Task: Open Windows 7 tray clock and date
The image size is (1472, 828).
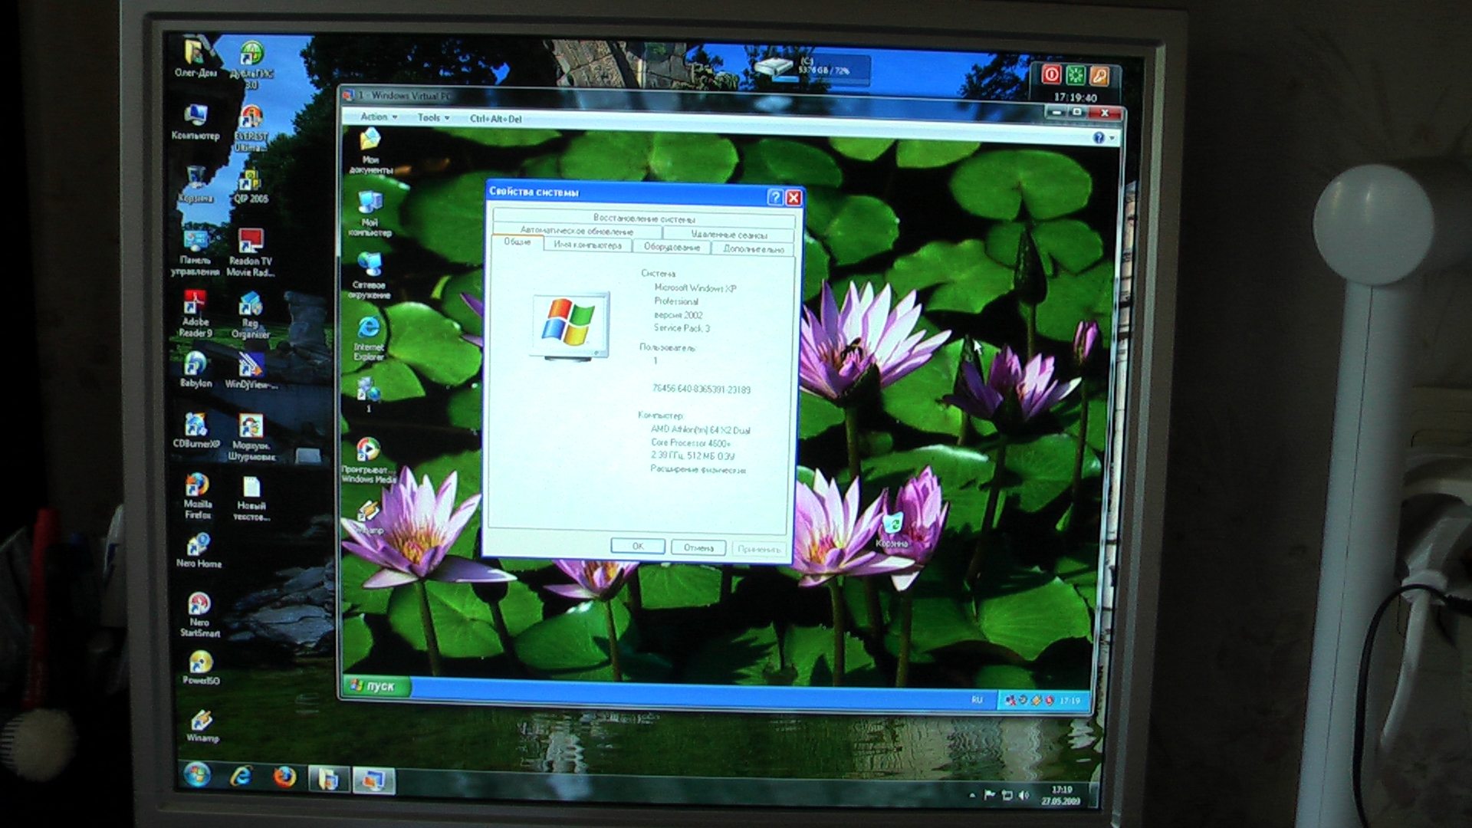Action: [x=1061, y=795]
